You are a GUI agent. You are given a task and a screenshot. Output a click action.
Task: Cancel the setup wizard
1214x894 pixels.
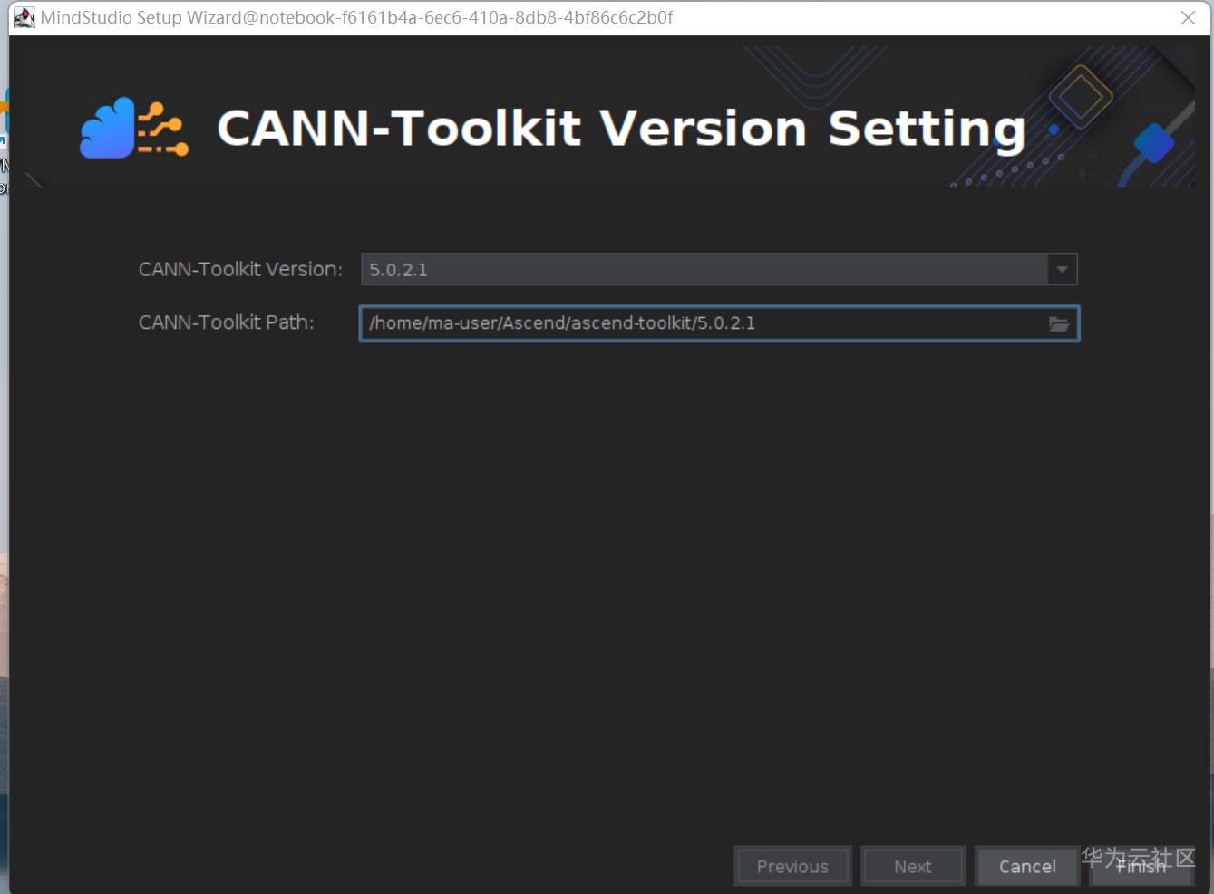click(1027, 867)
